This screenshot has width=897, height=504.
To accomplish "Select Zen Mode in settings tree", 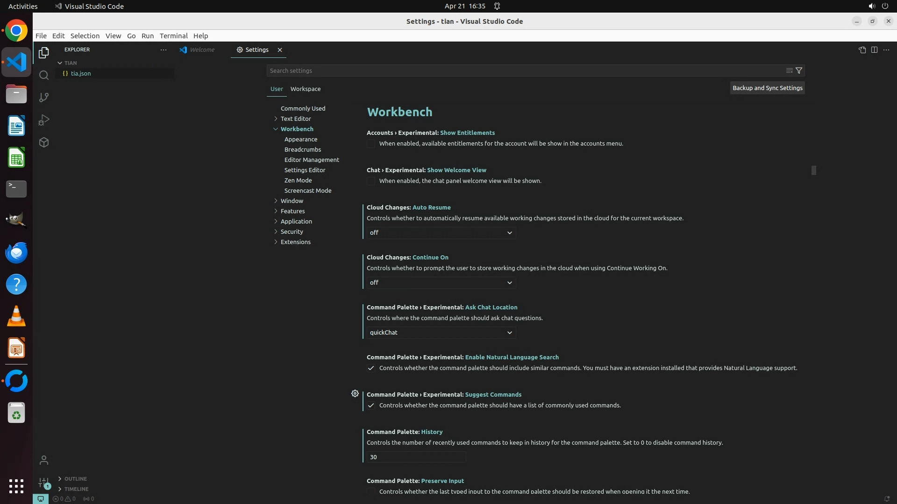I will (x=298, y=180).
